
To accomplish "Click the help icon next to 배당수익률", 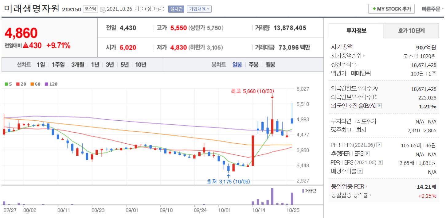I will pyautogui.click(x=360, y=171).
